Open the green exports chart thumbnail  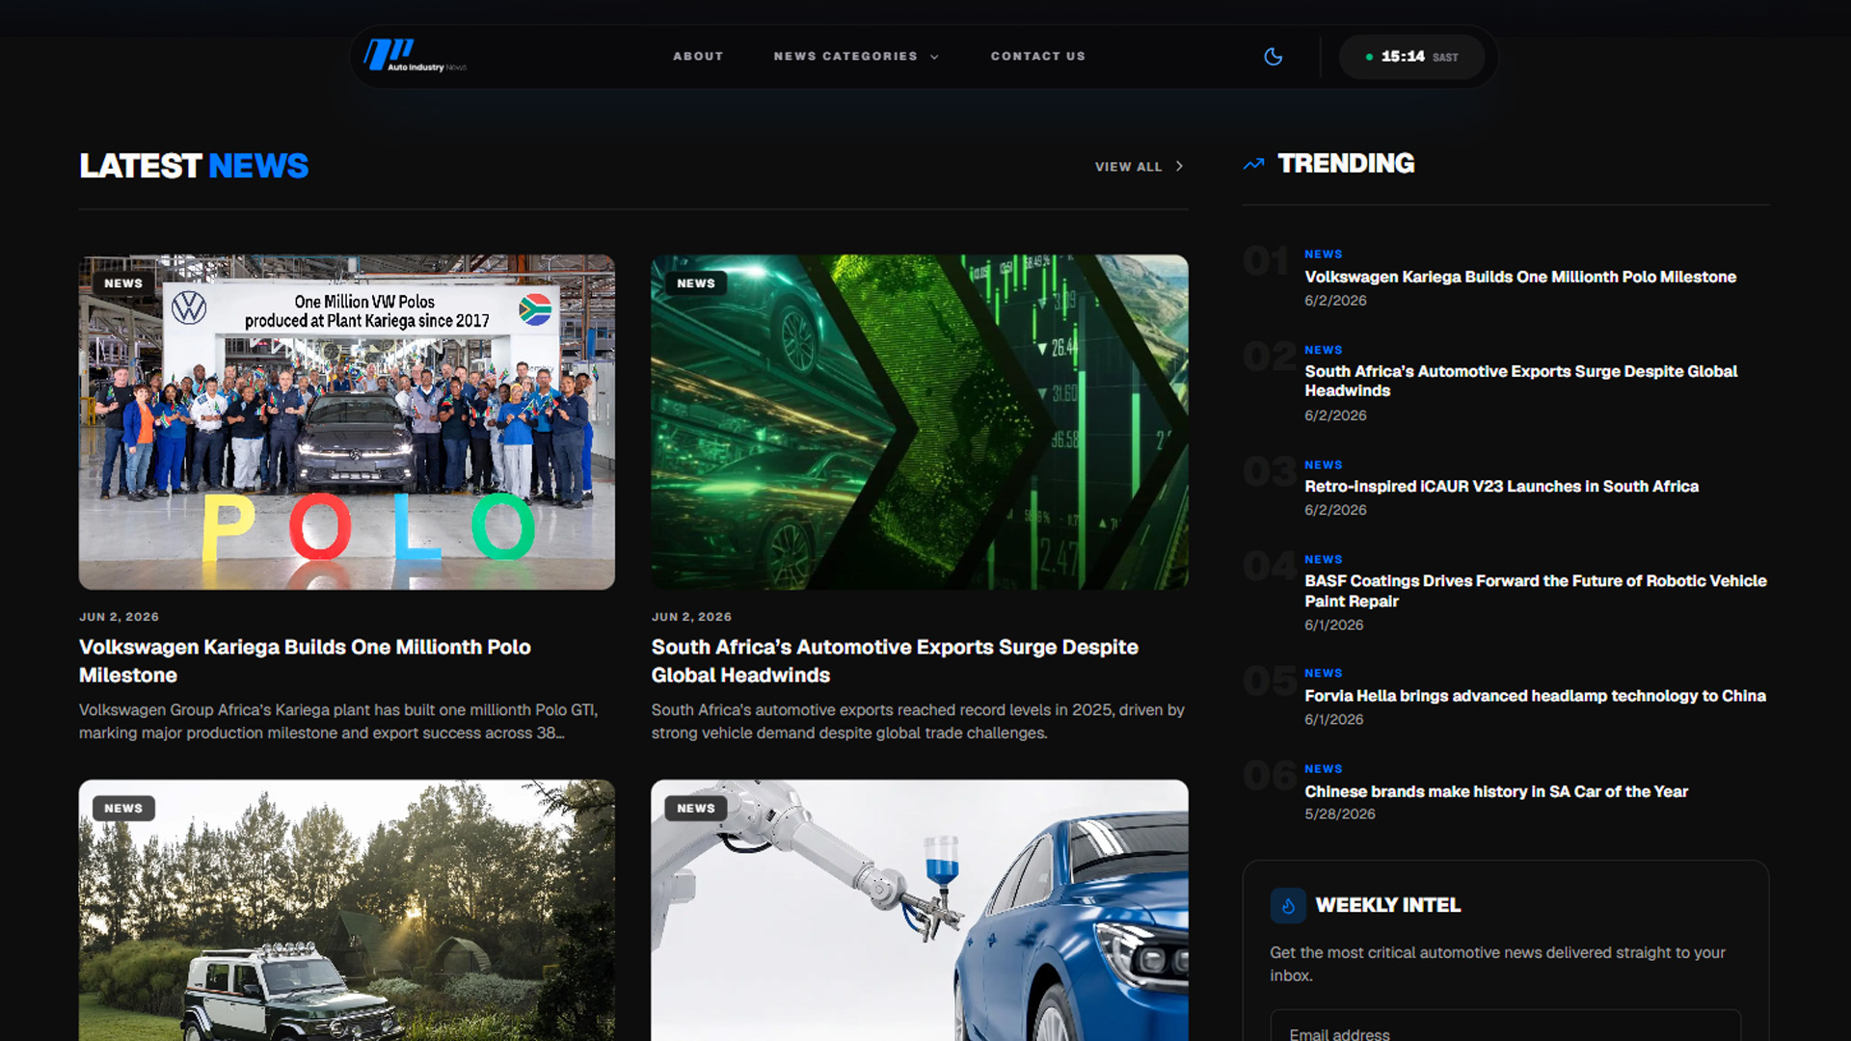click(920, 422)
